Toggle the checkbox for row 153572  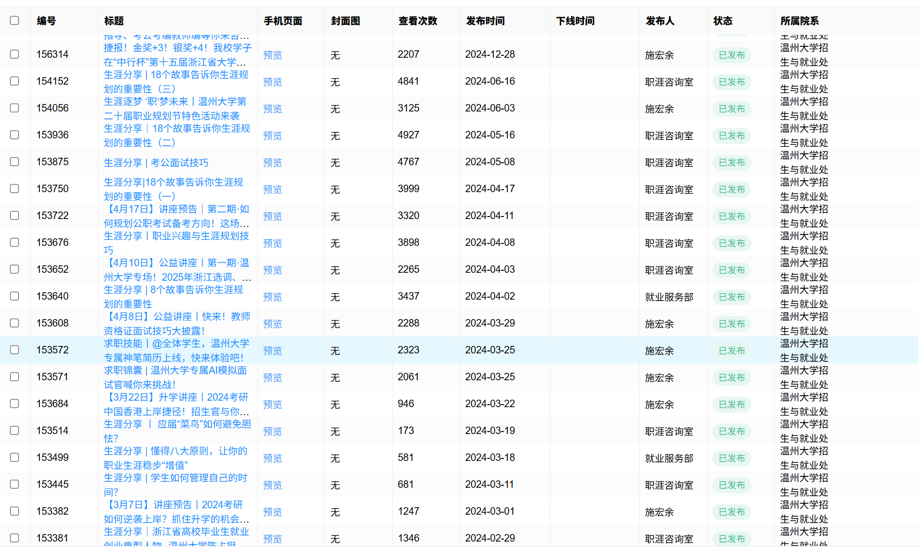[x=14, y=350]
